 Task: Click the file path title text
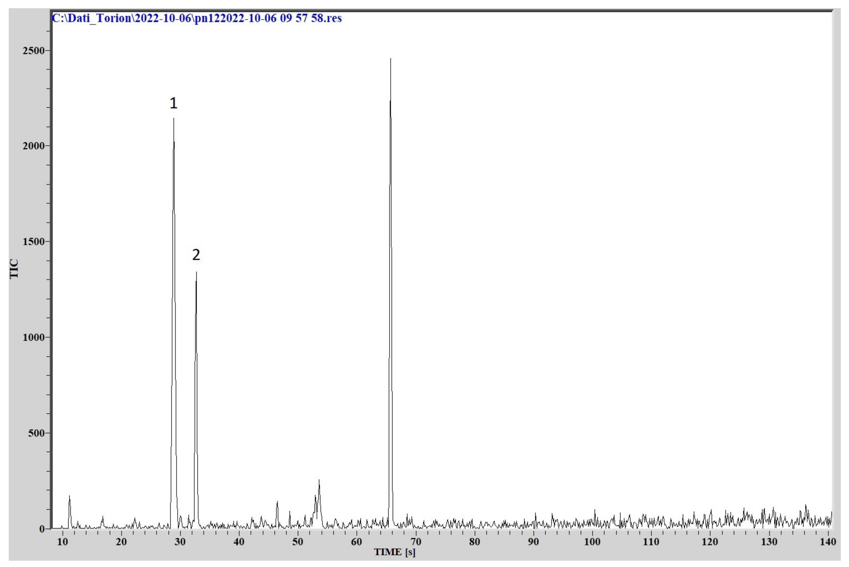(197, 18)
